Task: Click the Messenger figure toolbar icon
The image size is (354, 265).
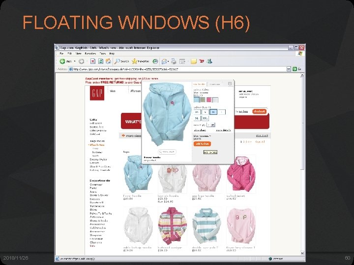Action: [x=209, y=61]
